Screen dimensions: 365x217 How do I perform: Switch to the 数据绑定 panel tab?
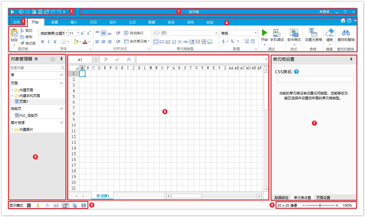pyautogui.click(x=282, y=198)
